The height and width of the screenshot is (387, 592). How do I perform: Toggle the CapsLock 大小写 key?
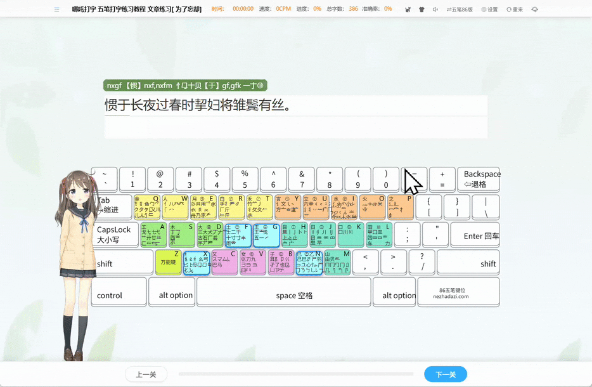click(115, 234)
